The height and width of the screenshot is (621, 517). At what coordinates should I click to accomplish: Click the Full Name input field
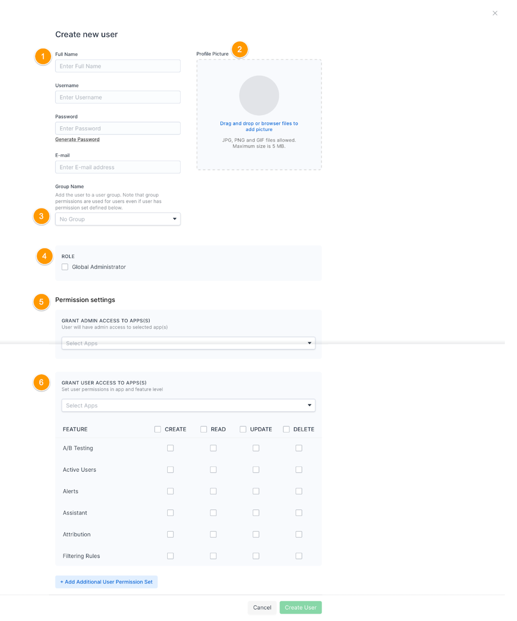(x=118, y=66)
